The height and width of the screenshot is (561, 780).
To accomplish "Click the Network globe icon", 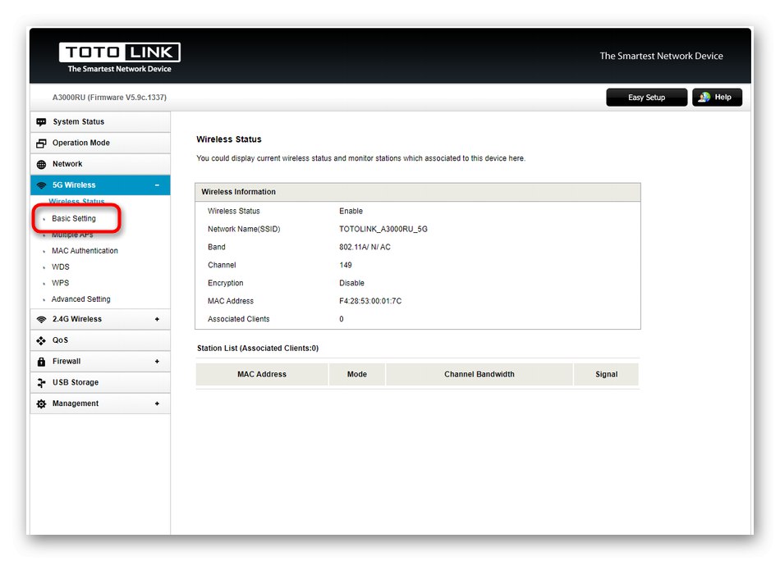I will 41,165.
